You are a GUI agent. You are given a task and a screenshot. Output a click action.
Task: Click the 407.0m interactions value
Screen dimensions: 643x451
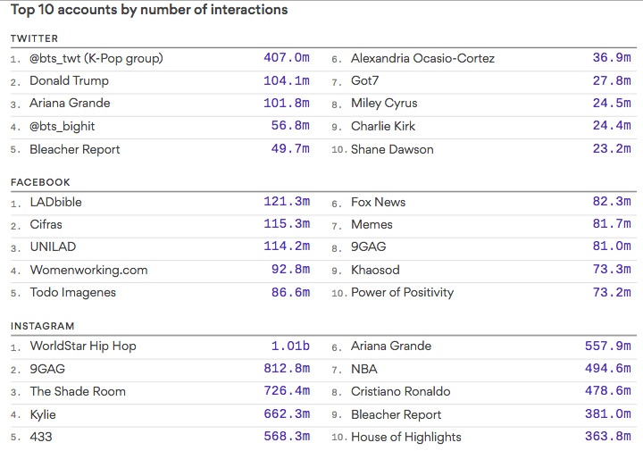[286, 58]
